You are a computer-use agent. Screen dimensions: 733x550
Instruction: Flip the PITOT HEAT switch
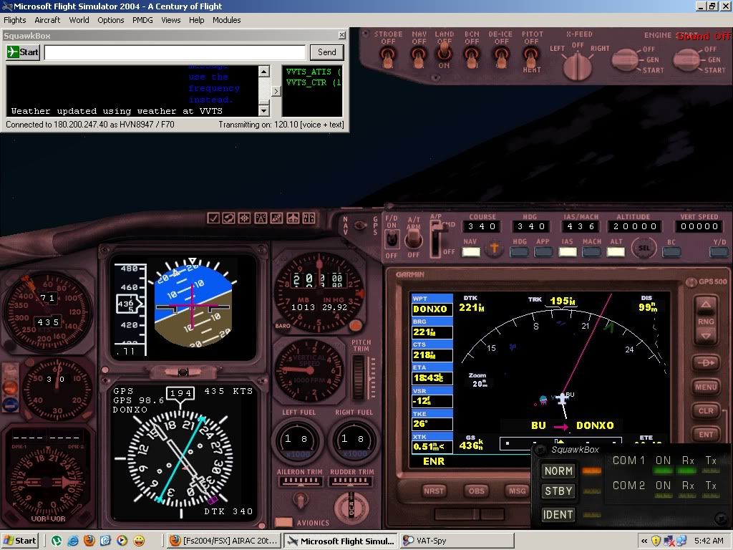[531, 56]
